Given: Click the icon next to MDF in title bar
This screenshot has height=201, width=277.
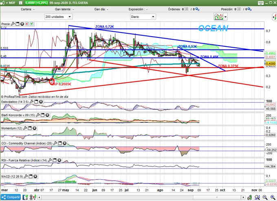Looking at the screenshot, I should (x=20, y=3).
